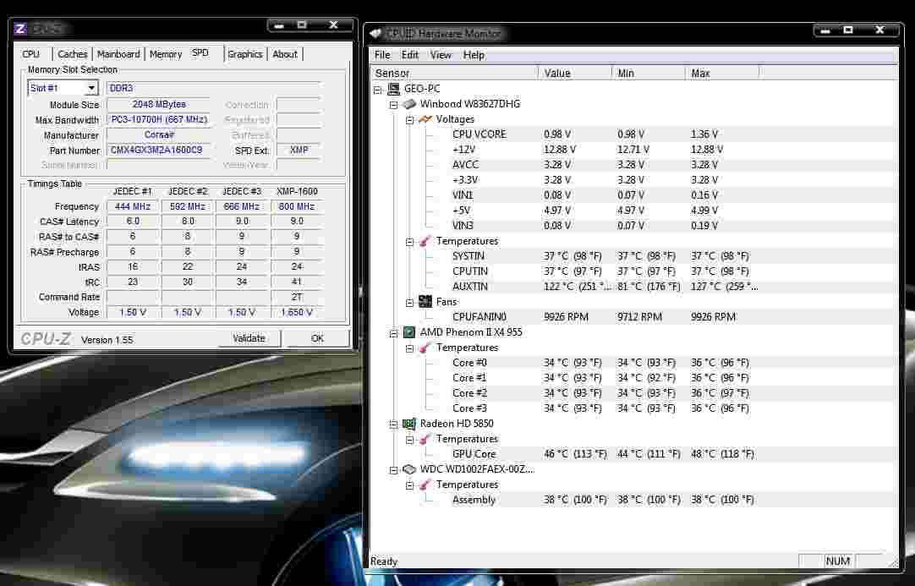Image resolution: width=915 pixels, height=586 pixels.
Task: Click the AMD Phenom II X4 955 processor icon
Action: coord(409,332)
